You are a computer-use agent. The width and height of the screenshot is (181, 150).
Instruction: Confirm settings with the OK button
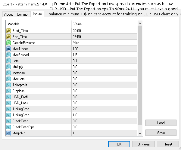pyautogui.click(x=119, y=144)
